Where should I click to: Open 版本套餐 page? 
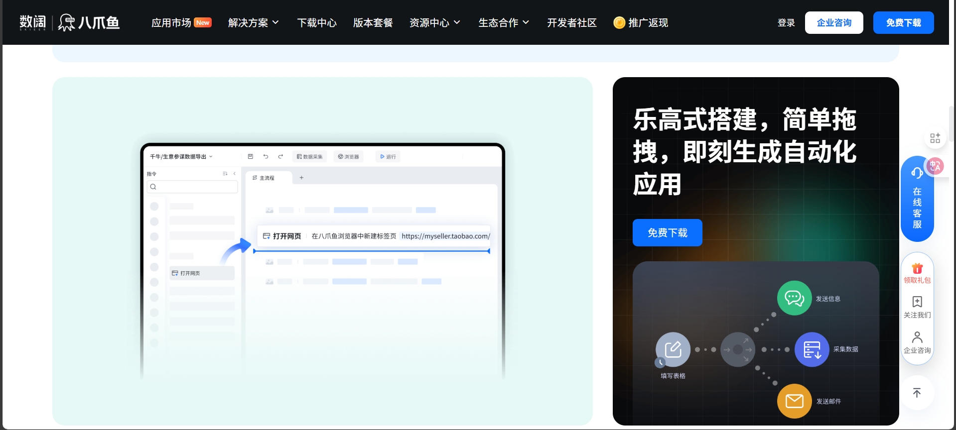click(373, 23)
